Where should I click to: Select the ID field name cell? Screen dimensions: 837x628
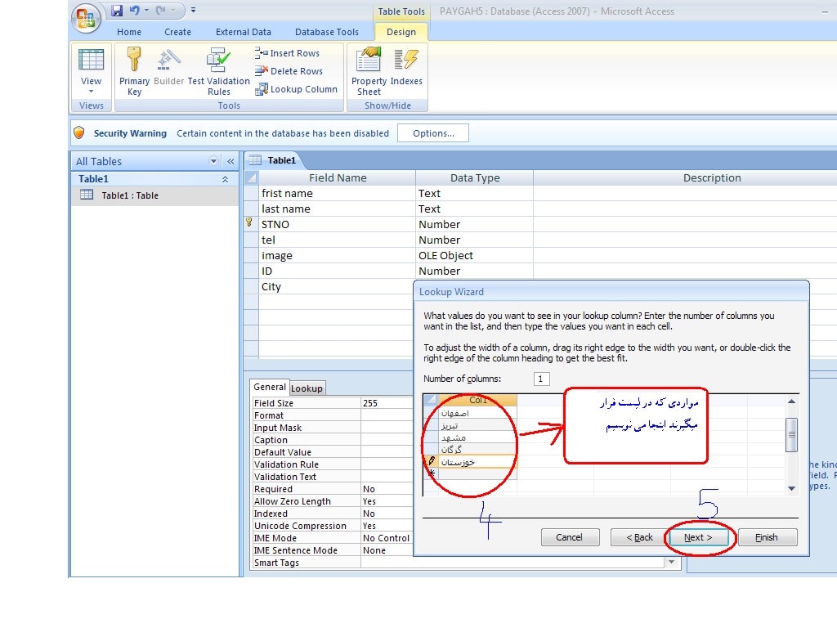click(337, 271)
